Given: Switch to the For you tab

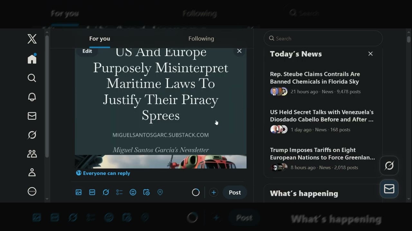Looking at the screenshot, I should pos(99,38).
